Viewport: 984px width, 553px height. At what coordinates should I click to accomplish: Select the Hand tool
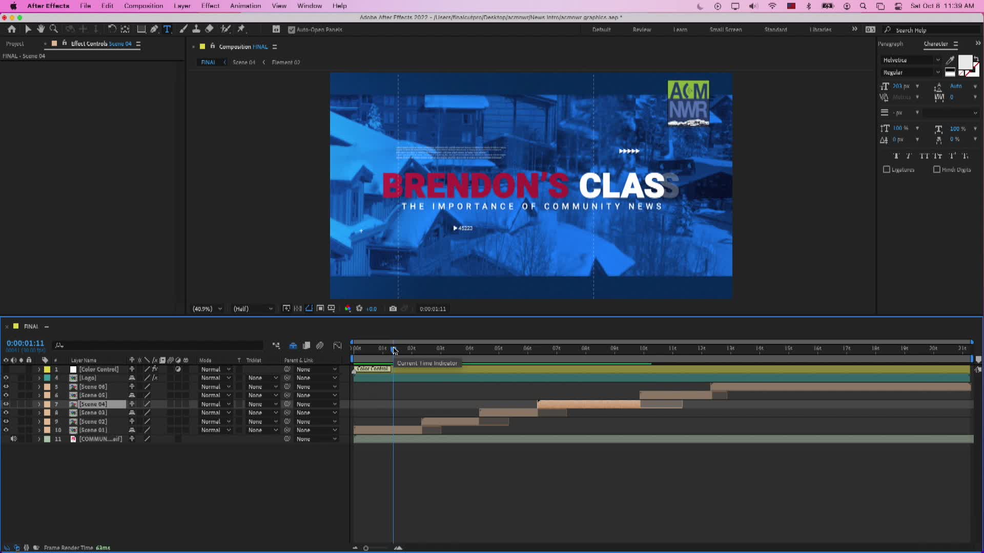(x=40, y=30)
